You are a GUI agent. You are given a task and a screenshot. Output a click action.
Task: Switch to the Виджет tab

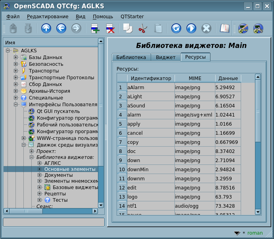[165, 57]
